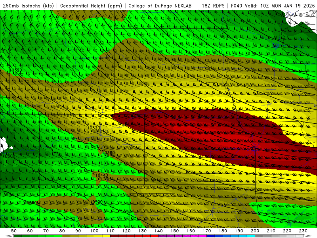
Task: Click the 'Geopotential Height (gpm)' title text
Action: (91, 6)
